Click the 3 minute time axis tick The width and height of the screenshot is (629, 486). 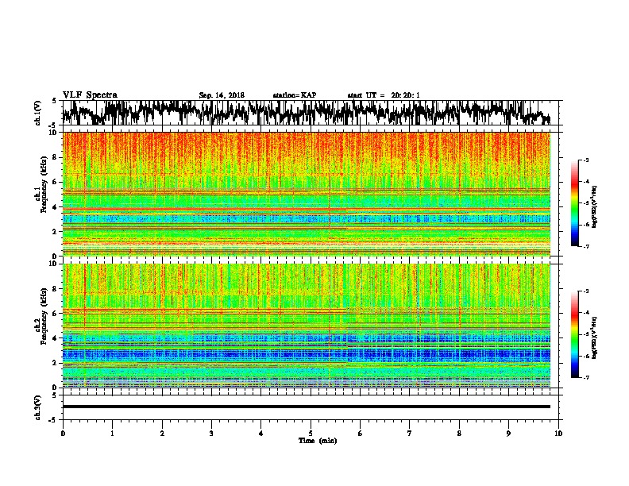pos(211,434)
